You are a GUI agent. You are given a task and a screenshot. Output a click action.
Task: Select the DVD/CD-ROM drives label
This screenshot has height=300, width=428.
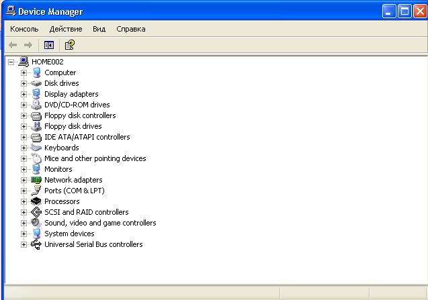tap(77, 105)
